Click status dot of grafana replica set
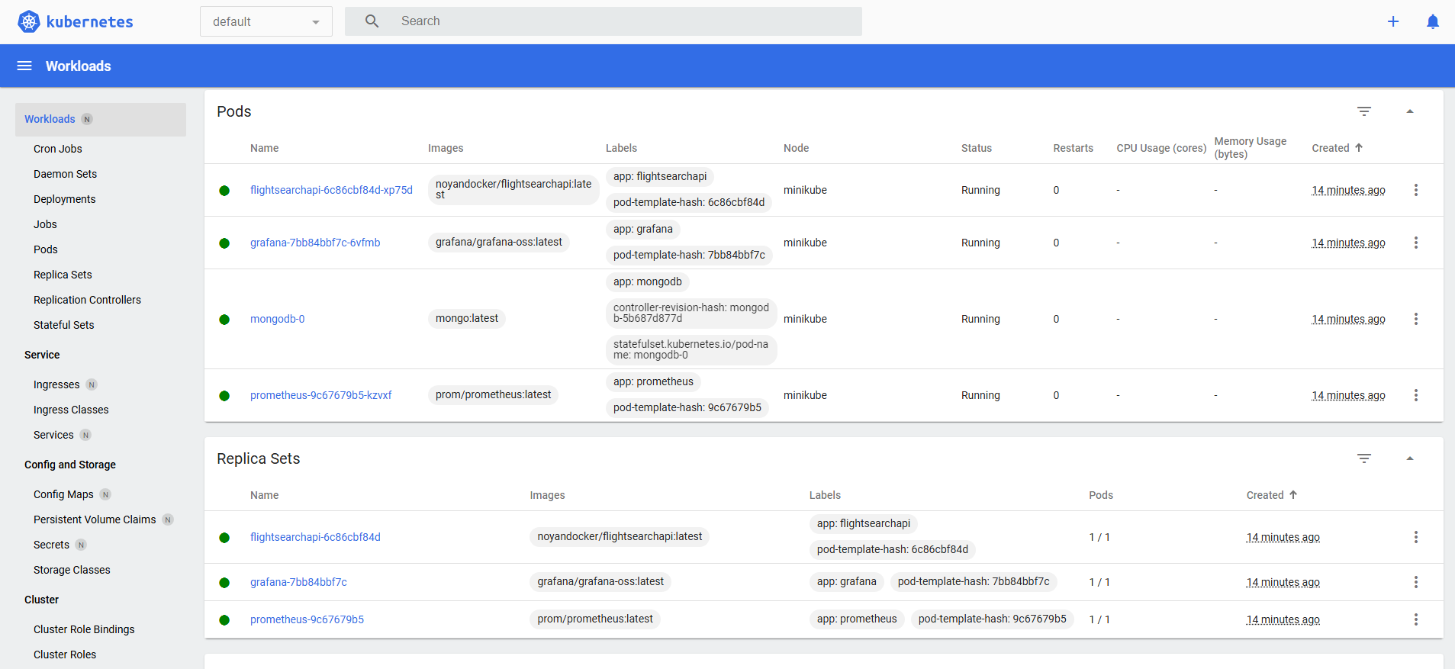The width and height of the screenshot is (1455, 669). (224, 583)
